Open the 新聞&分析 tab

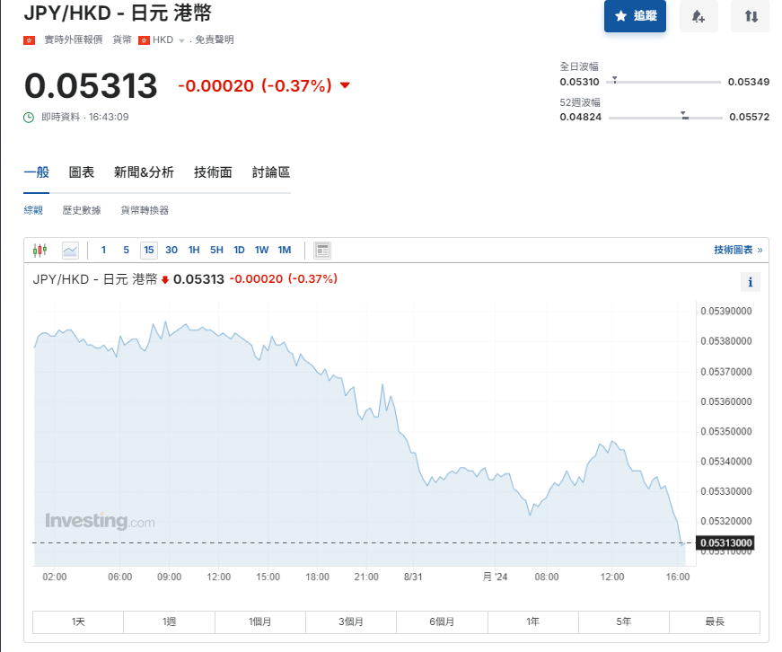point(144,172)
